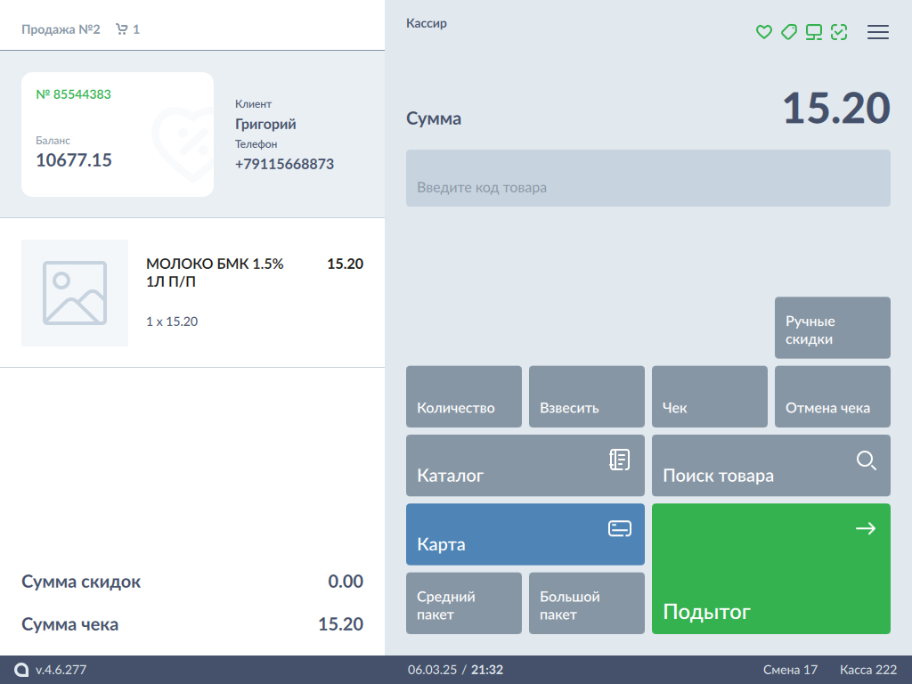The width and height of the screenshot is (912, 684).
Task: Click the green price tag status icon
Action: [788, 32]
